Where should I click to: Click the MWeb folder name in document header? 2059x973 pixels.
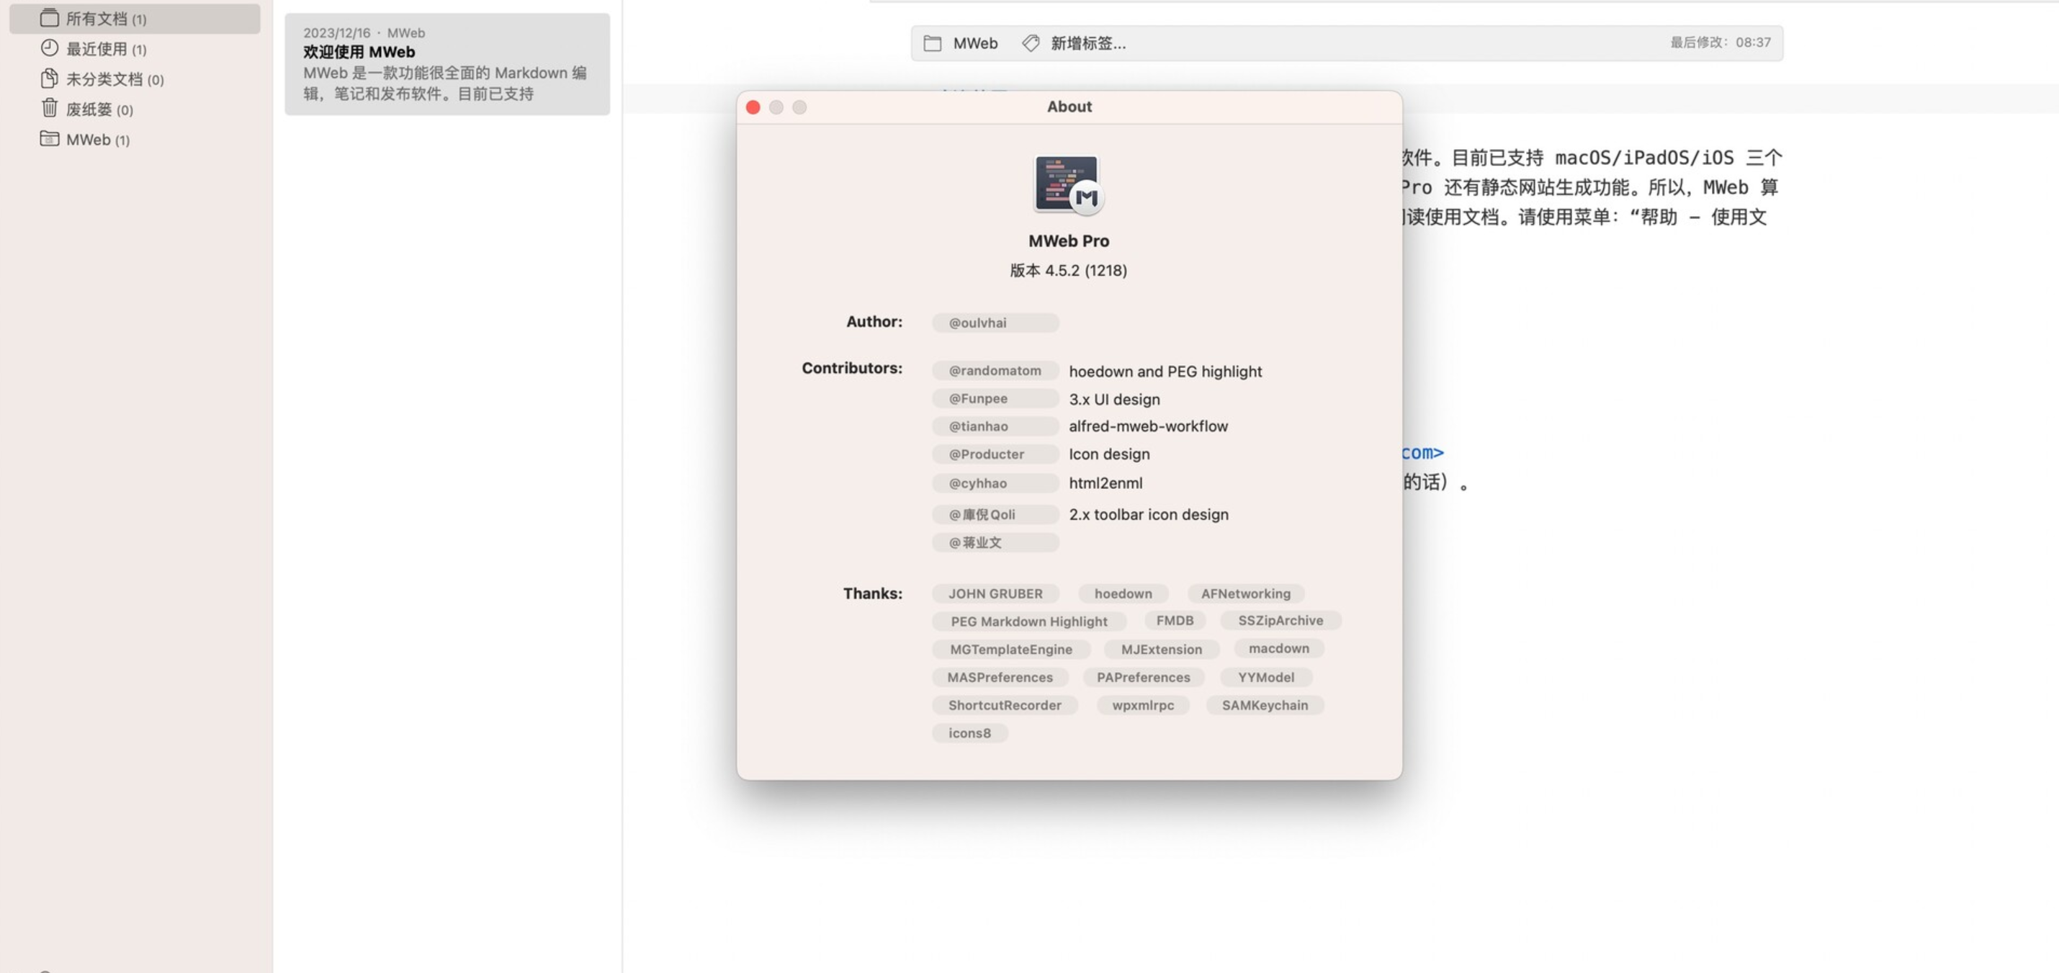[x=975, y=44]
